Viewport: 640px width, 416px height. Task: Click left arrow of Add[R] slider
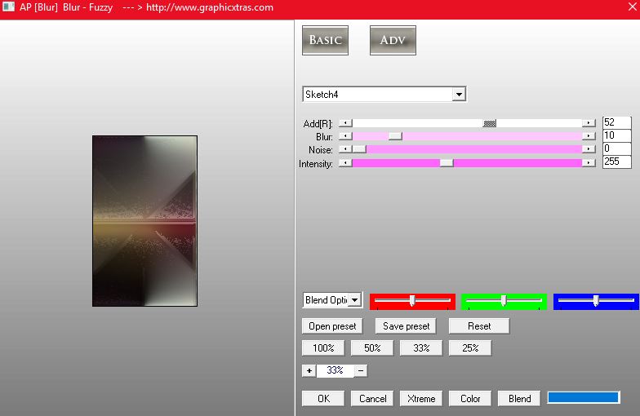(x=345, y=122)
